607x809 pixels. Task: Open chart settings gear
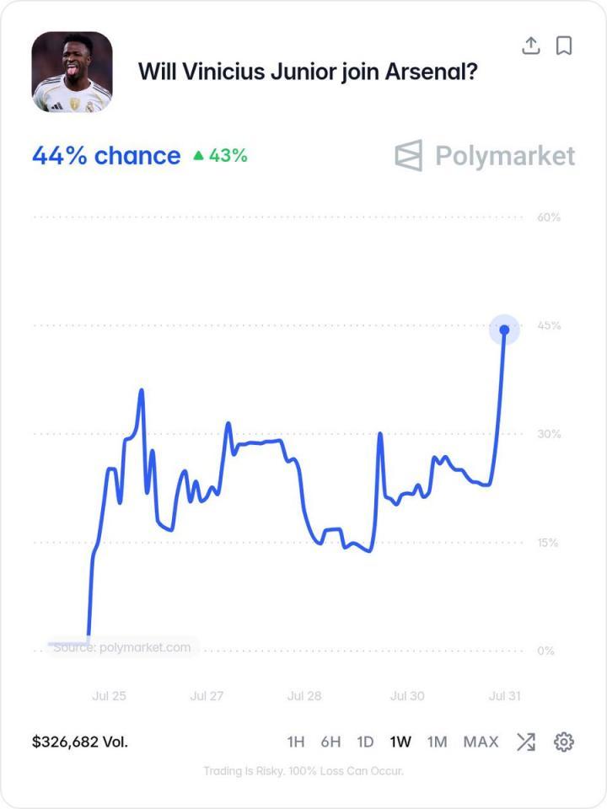(x=564, y=742)
